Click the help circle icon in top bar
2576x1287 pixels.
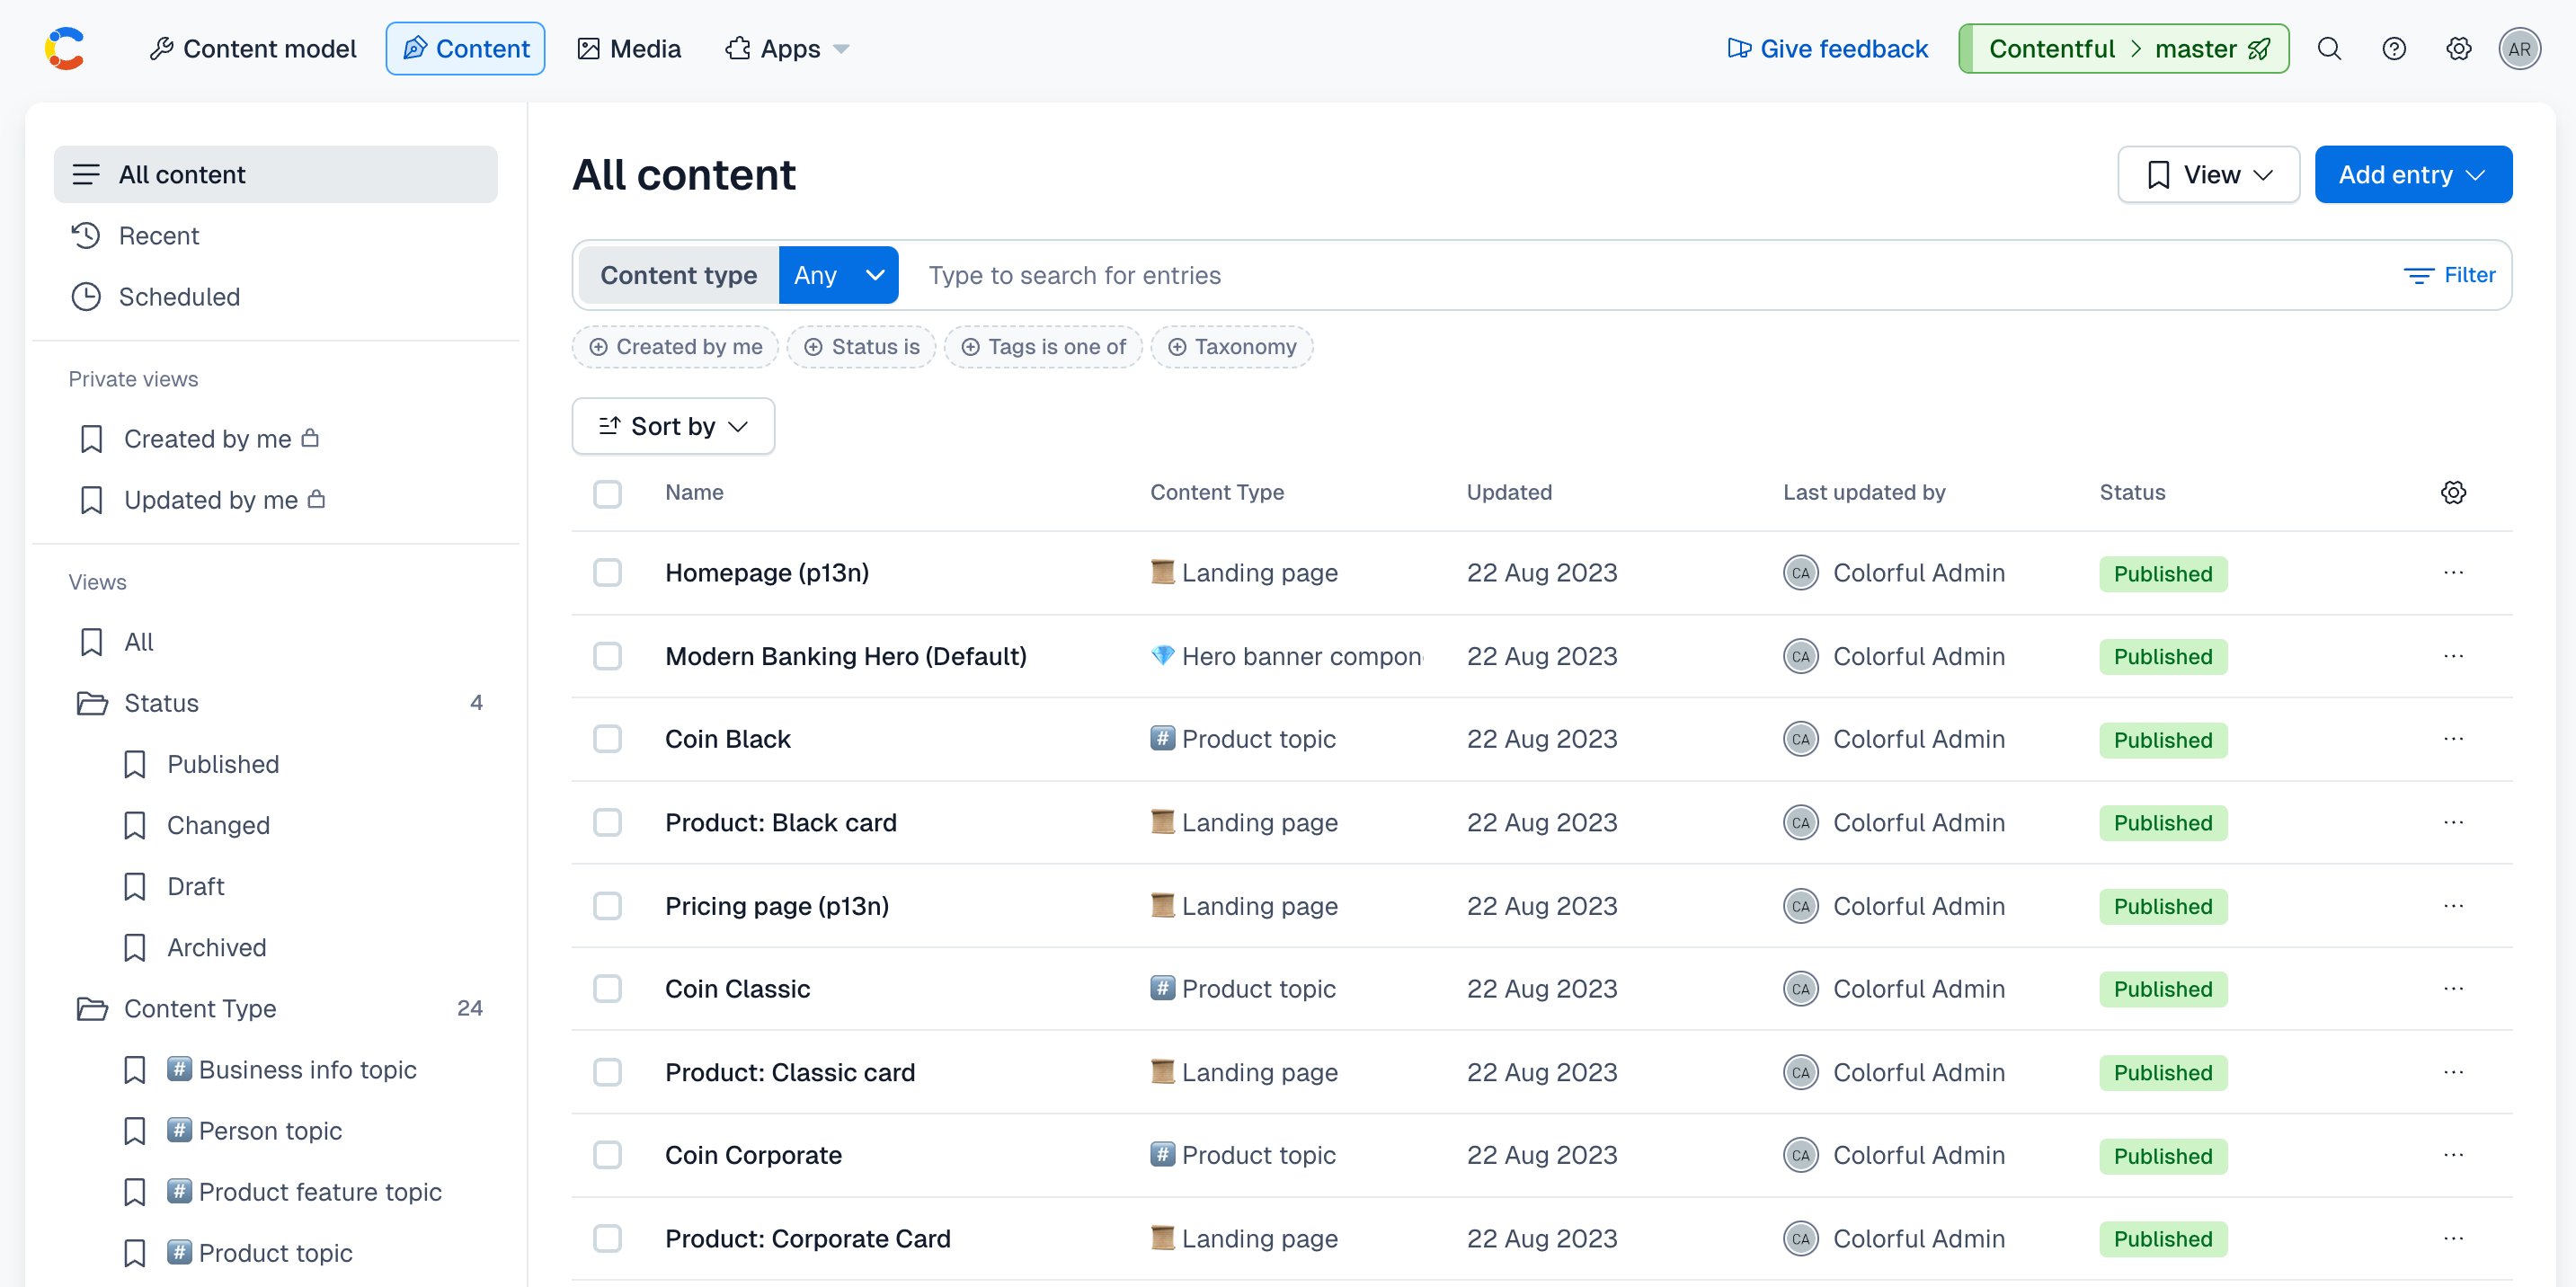pyautogui.click(x=2394, y=48)
